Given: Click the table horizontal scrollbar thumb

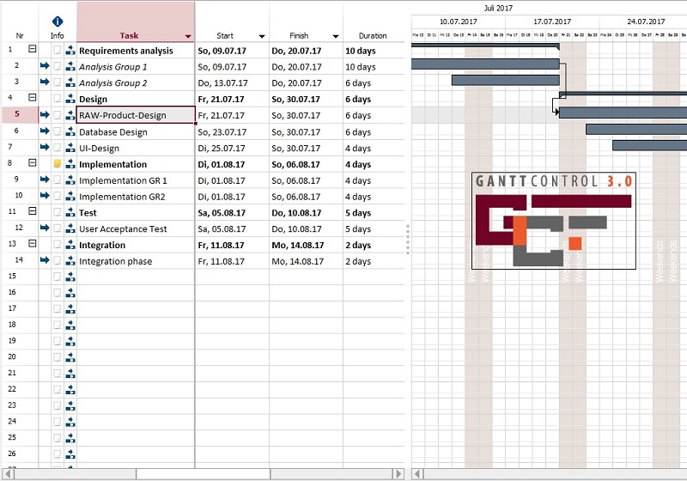Looking at the screenshot, I should 204,474.
